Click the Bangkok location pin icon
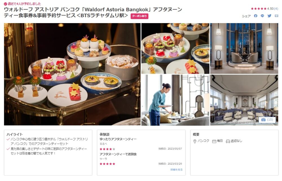The image size is (282, 181). (195, 141)
